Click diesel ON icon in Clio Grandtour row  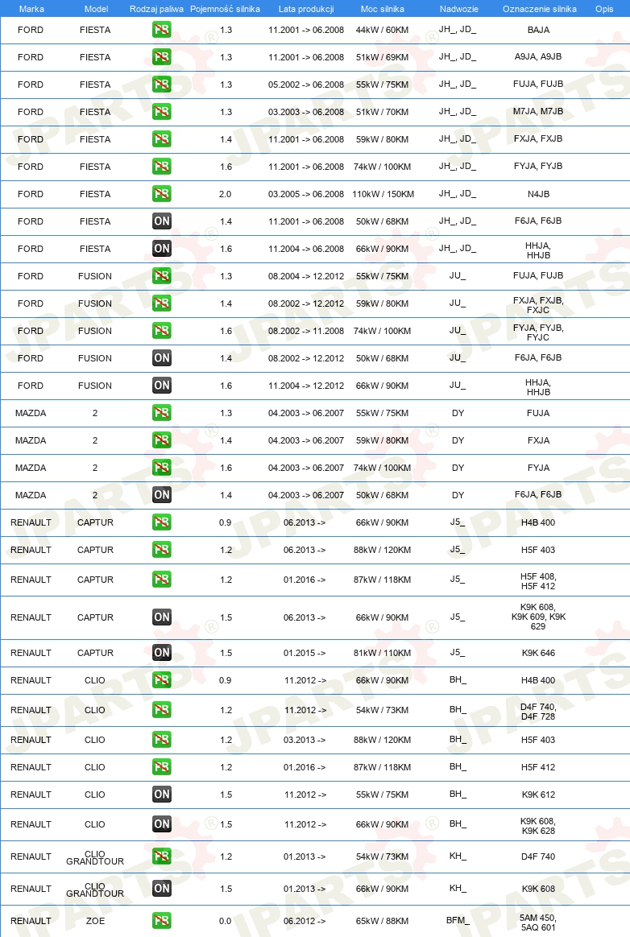[162, 889]
